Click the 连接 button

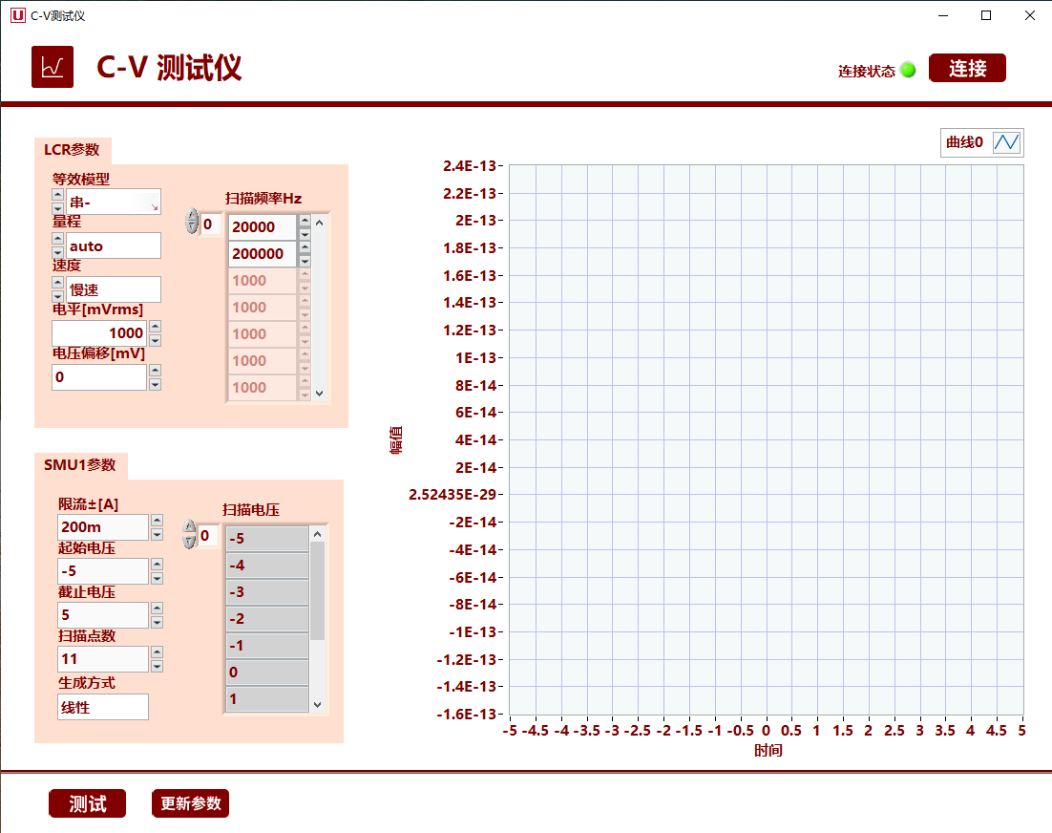(x=967, y=68)
